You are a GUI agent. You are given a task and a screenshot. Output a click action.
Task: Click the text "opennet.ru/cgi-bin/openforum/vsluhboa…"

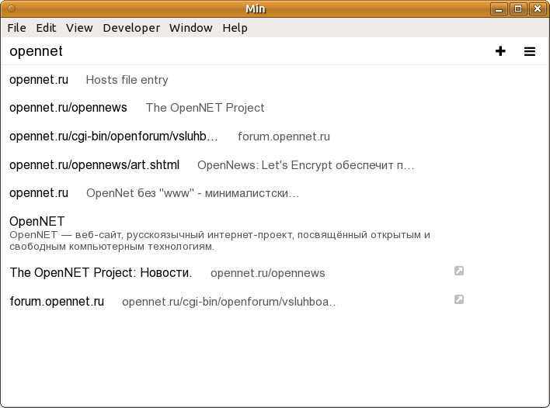click(x=230, y=302)
